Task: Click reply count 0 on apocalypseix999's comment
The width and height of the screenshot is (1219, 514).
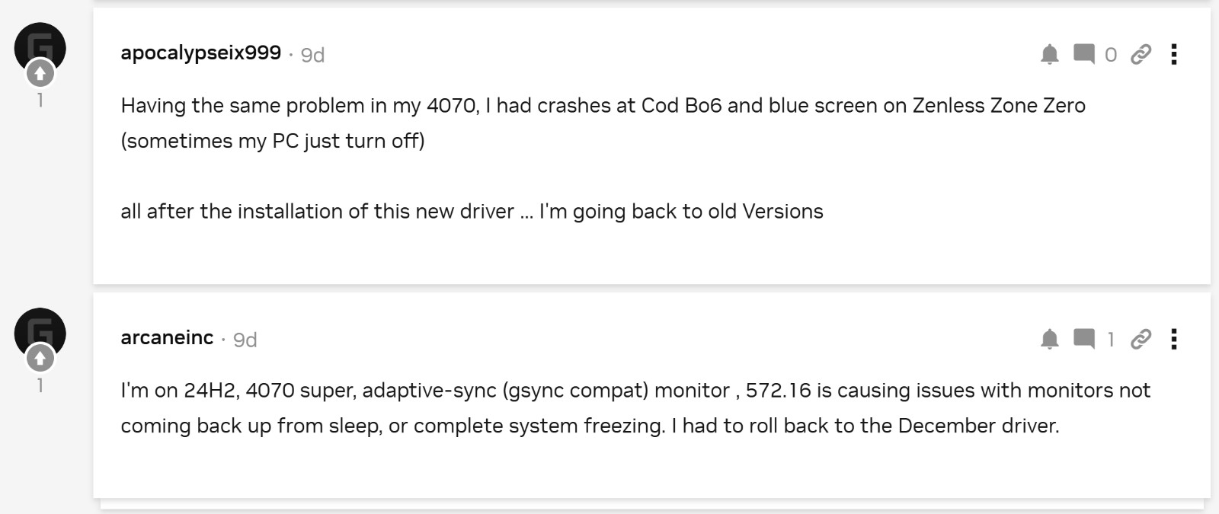Action: tap(1111, 55)
